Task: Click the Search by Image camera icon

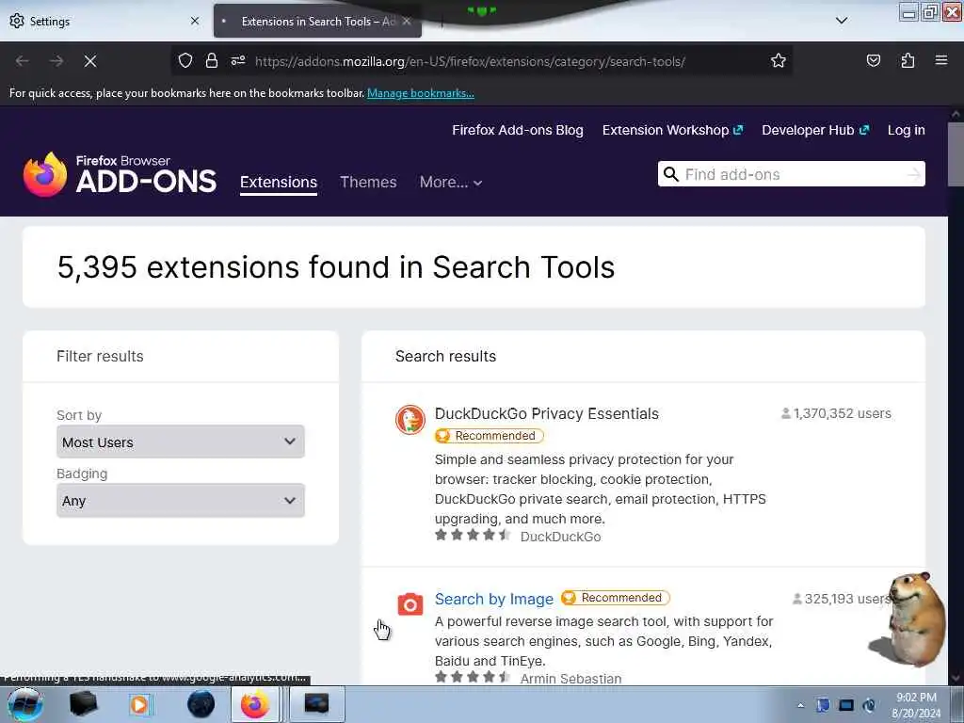Action: point(410,604)
